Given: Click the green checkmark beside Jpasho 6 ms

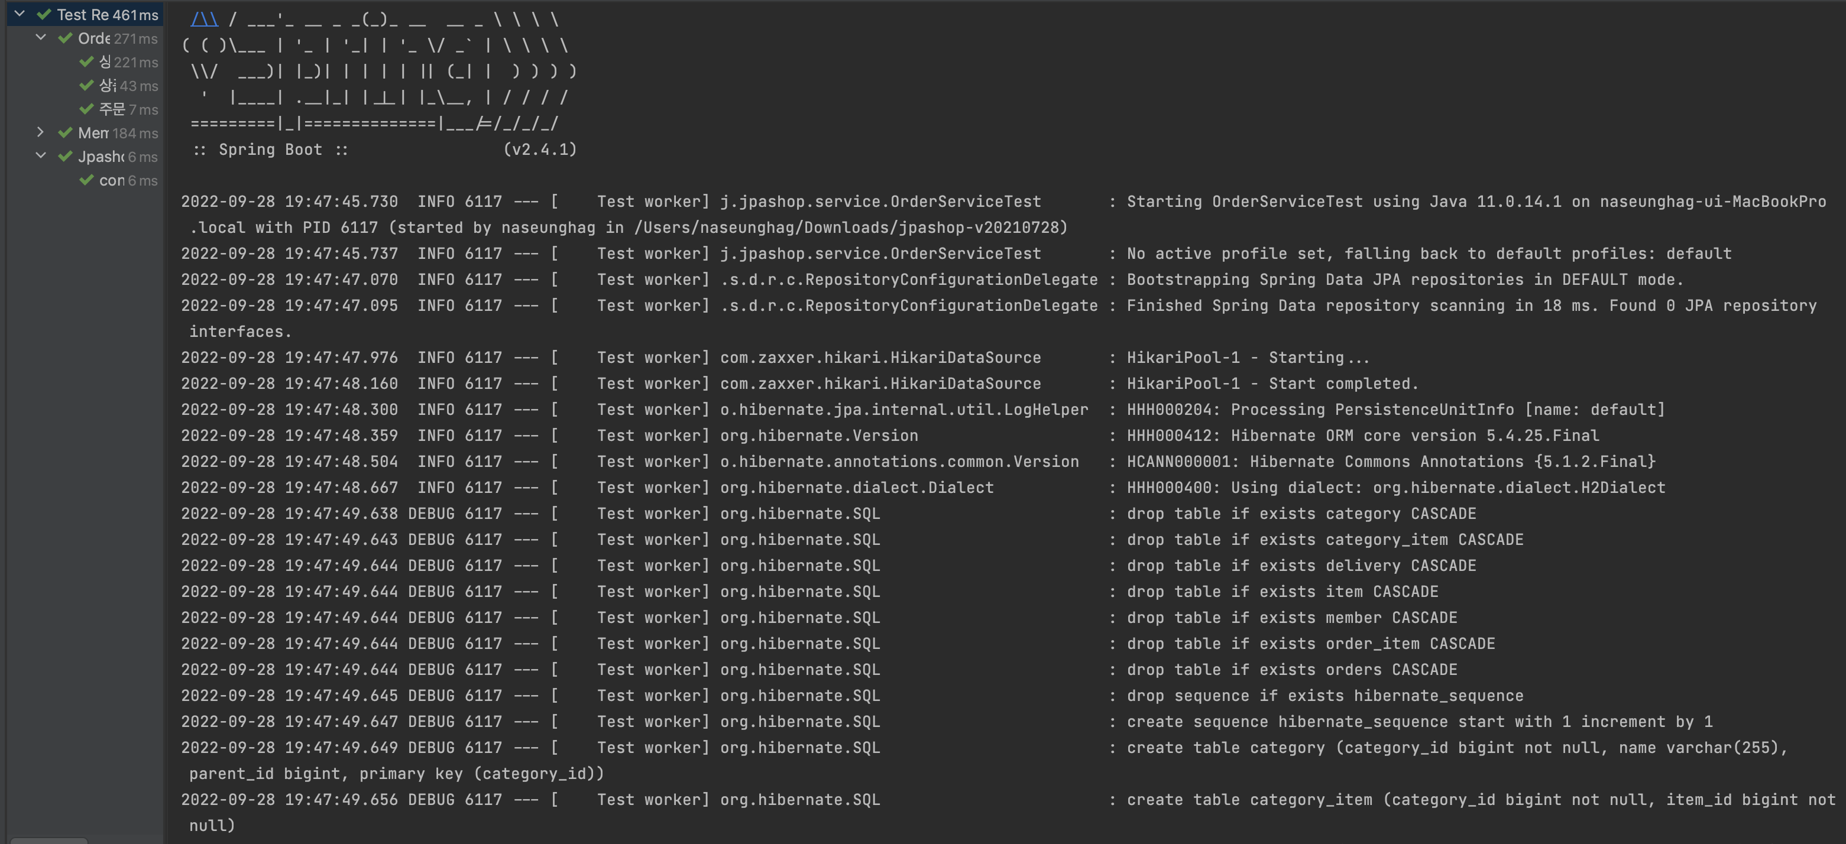Looking at the screenshot, I should [65, 156].
